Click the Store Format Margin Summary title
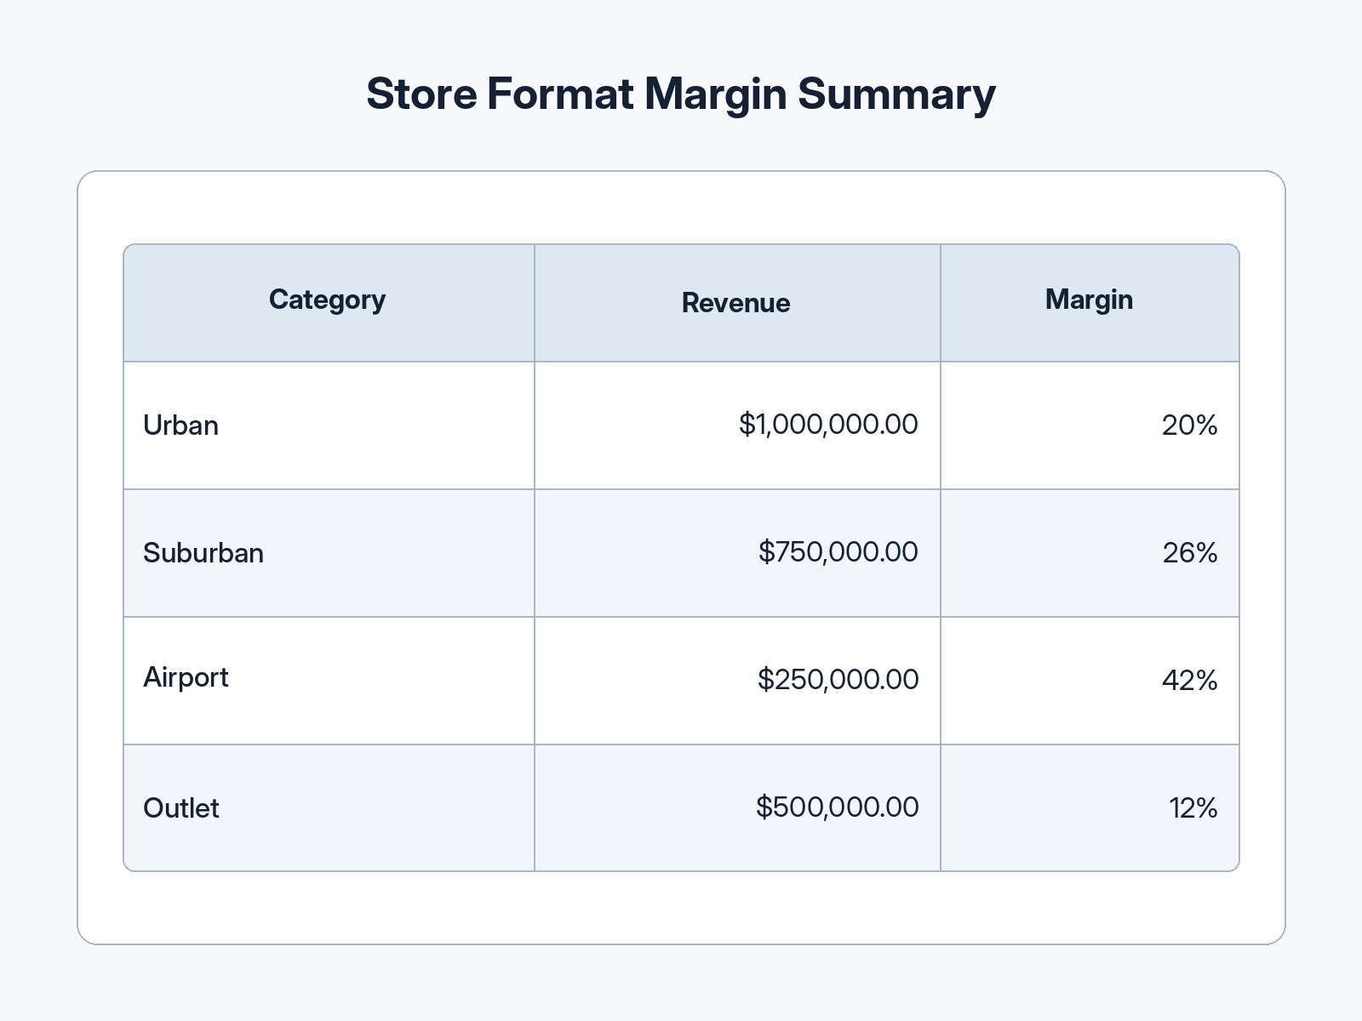The image size is (1362, 1021). 681,94
